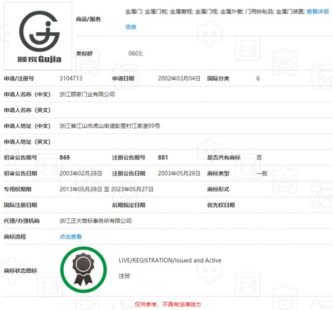This screenshot has width=333, height=310.
Task: Select applicant address 浙江省江山市虎山街道彭里村江家垄99号
Action: (x=110, y=126)
